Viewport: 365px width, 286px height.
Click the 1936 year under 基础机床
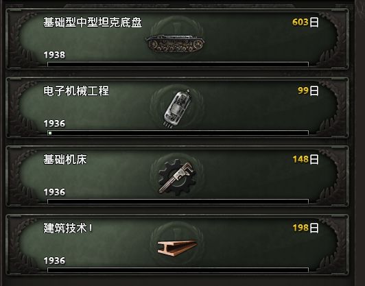[54, 192]
